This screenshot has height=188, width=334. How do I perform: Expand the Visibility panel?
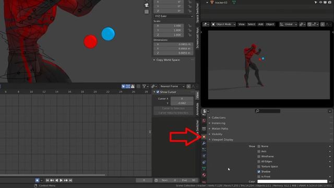tap(217, 134)
